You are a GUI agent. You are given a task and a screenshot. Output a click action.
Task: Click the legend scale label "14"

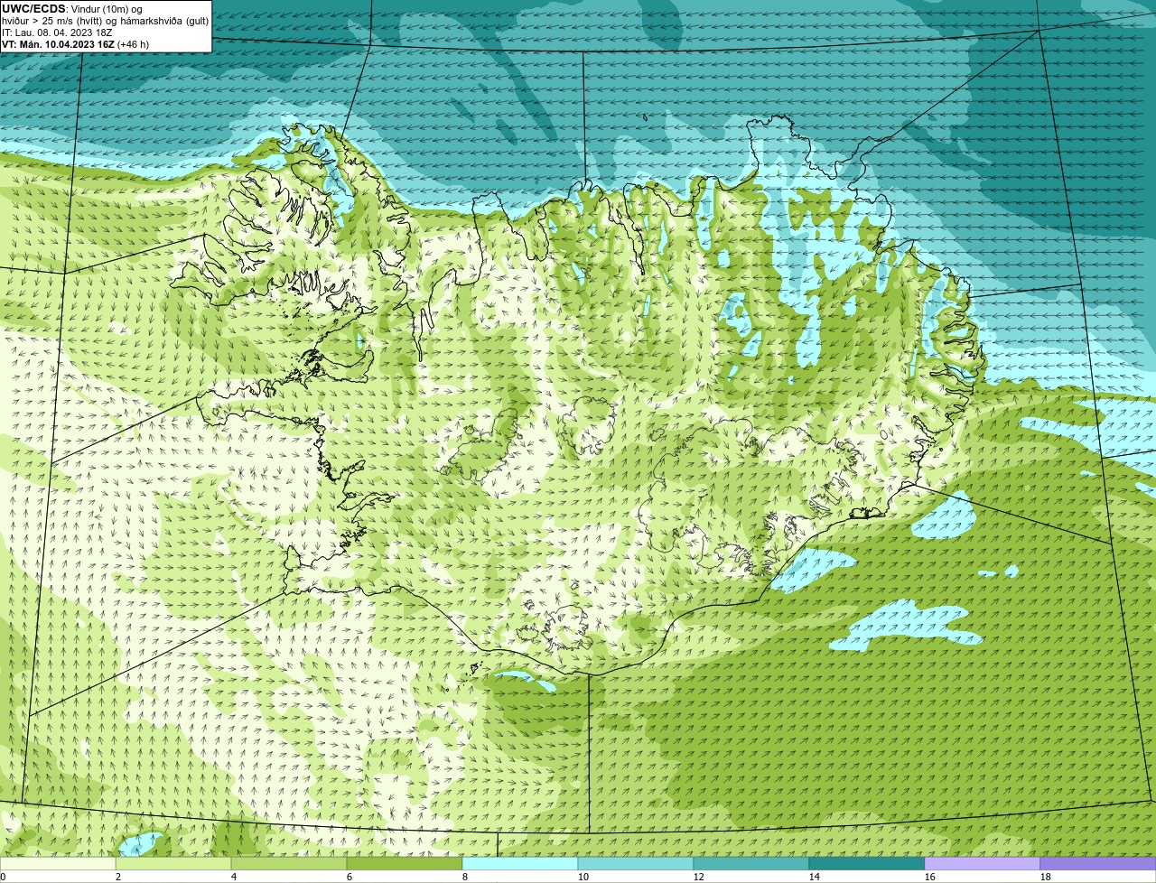[x=815, y=877]
